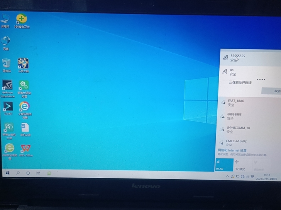
Task: Click the first tray icon with the orange dot
Action: coord(232,176)
